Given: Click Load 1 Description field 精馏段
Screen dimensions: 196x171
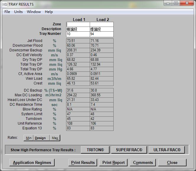Looking at the screenshot, I should click(78, 29).
